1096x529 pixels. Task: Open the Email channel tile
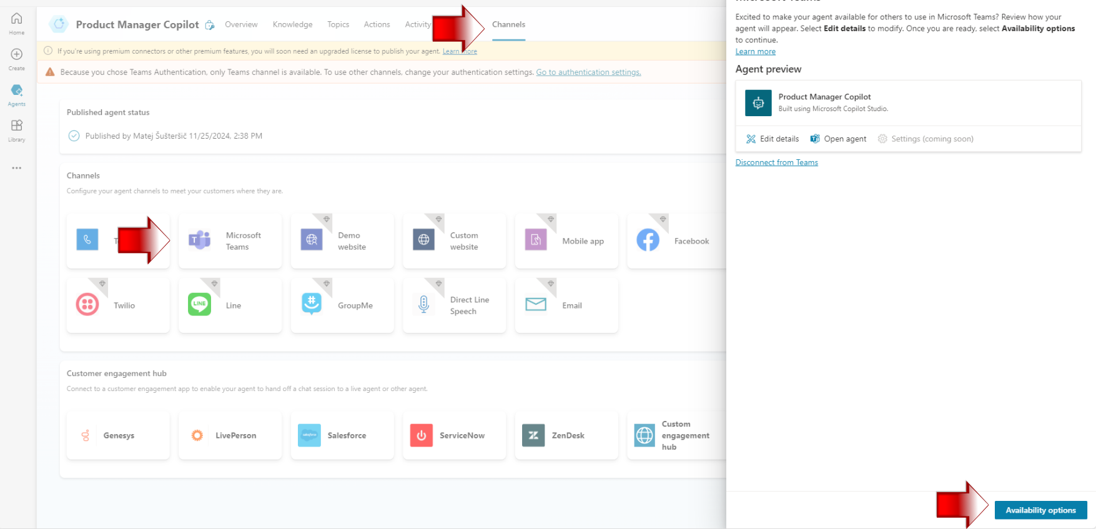[x=566, y=305]
